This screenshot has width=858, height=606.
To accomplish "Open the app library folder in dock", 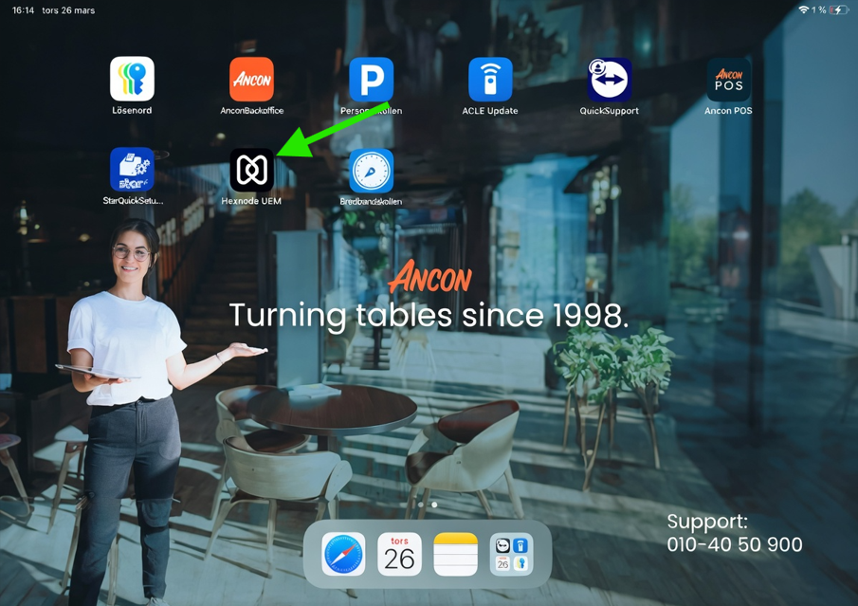I will (512, 554).
